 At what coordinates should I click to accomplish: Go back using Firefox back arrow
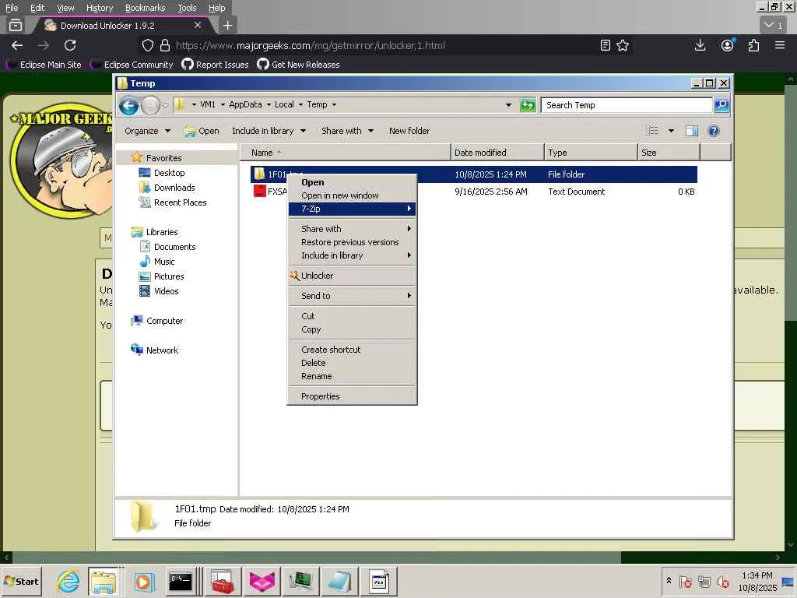click(17, 45)
